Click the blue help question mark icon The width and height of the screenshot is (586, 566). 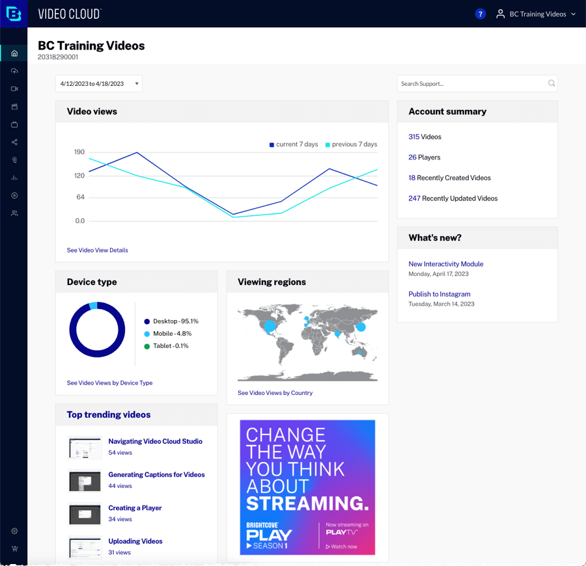click(481, 14)
